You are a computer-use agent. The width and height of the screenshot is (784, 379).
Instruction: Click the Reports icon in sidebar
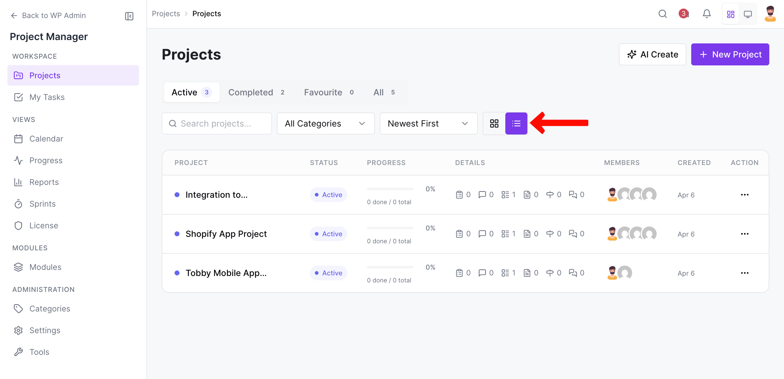pos(19,182)
